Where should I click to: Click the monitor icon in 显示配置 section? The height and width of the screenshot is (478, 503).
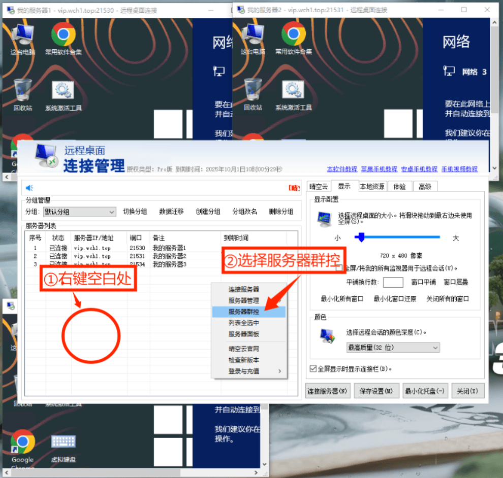click(325, 219)
